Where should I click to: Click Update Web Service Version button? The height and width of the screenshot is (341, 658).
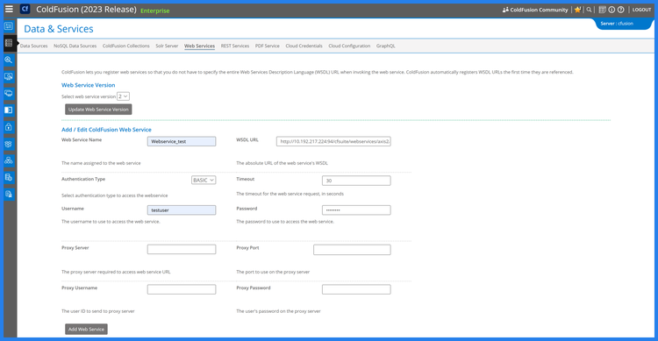98,110
